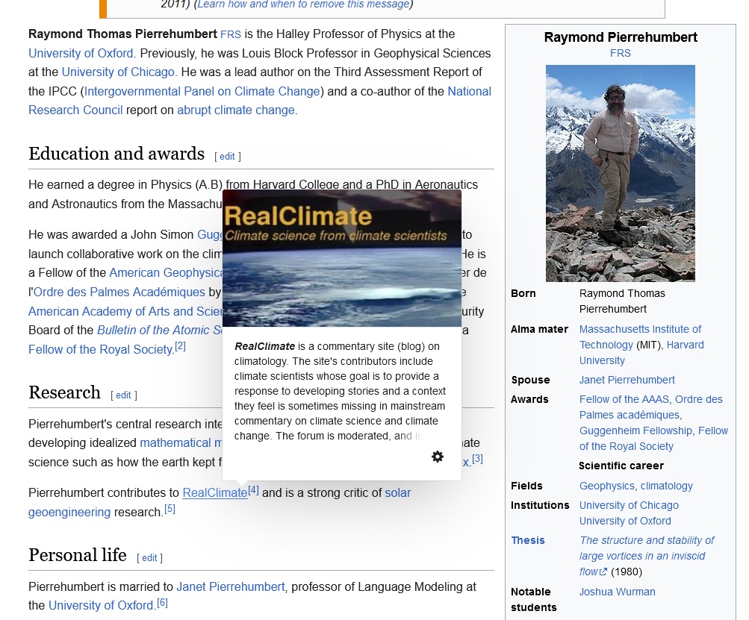Click the FRS link after the name
The width and height of the screenshot is (749, 620).
(230, 34)
